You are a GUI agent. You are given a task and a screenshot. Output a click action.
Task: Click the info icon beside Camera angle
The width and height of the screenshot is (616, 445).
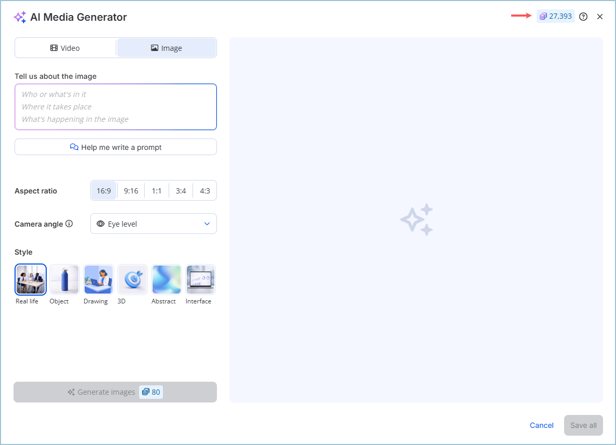coord(69,224)
